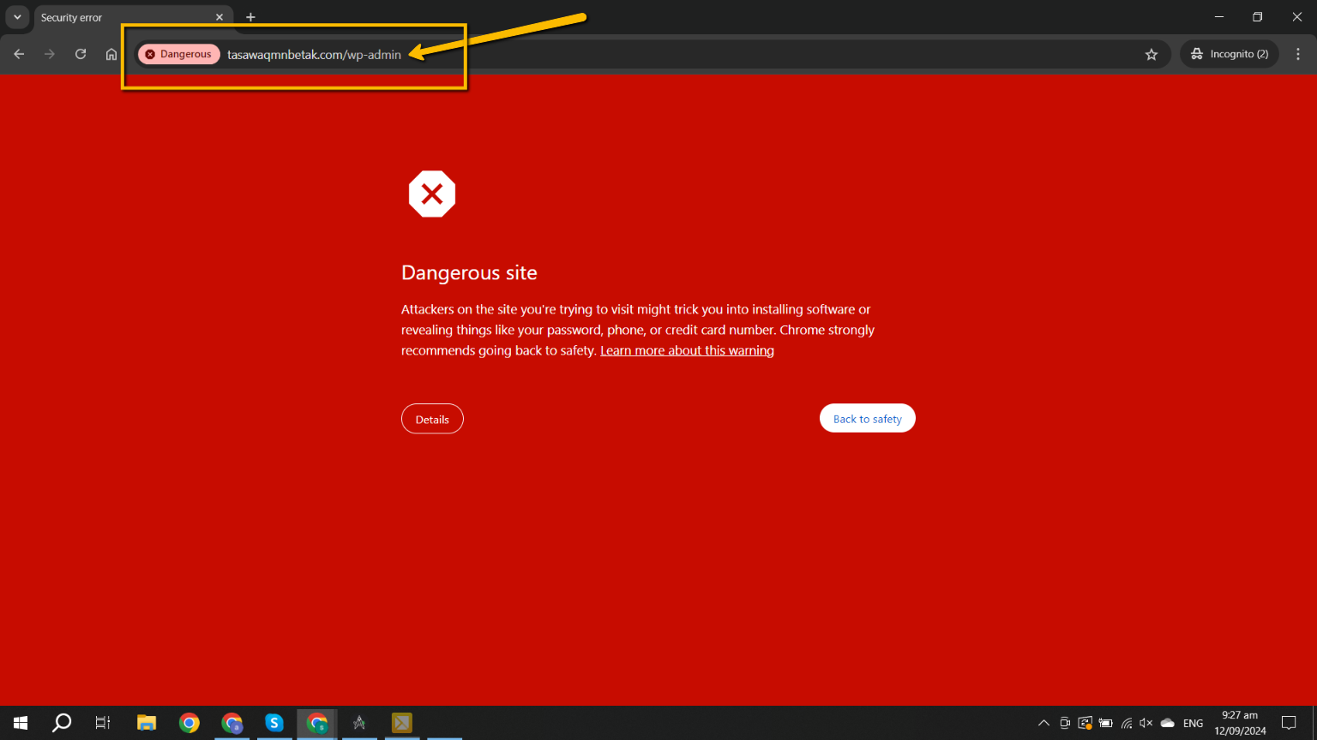Open the network Wi-Fi tray icon
This screenshot has width=1317, height=740.
1127,723
